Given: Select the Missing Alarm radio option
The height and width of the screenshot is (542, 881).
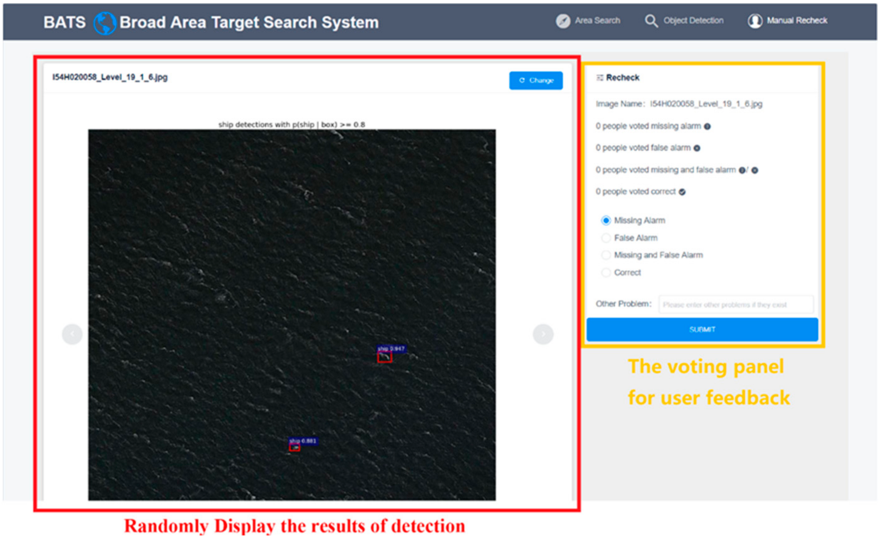Looking at the screenshot, I should pyautogui.click(x=606, y=220).
